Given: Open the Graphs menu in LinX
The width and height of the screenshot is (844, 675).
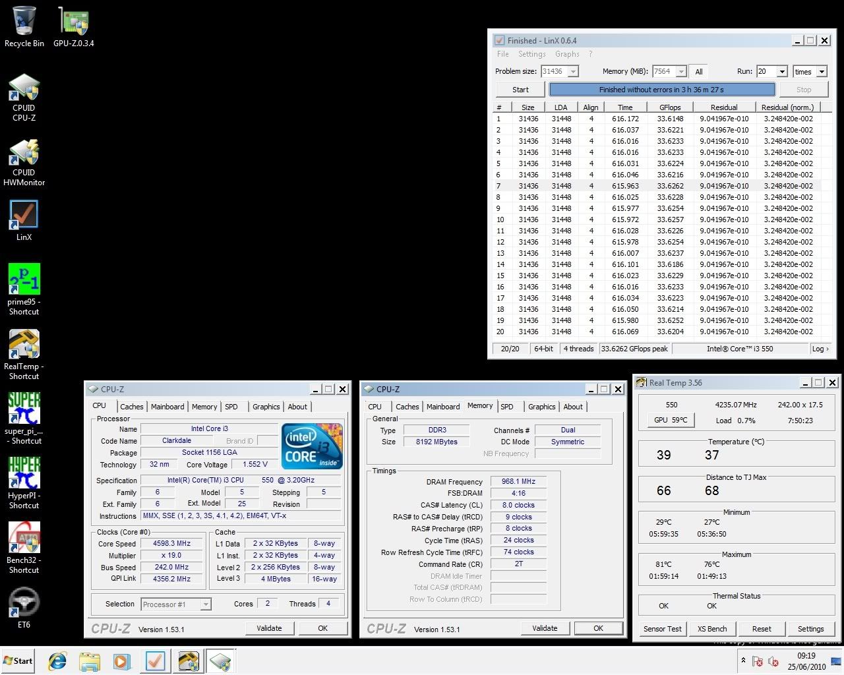Looking at the screenshot, I should click(x=567, y=54).
